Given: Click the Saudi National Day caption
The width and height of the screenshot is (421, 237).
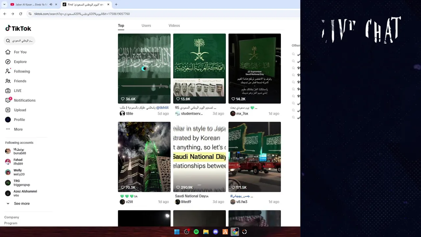Looking at the screenshot, I should [x=192, y=196].
